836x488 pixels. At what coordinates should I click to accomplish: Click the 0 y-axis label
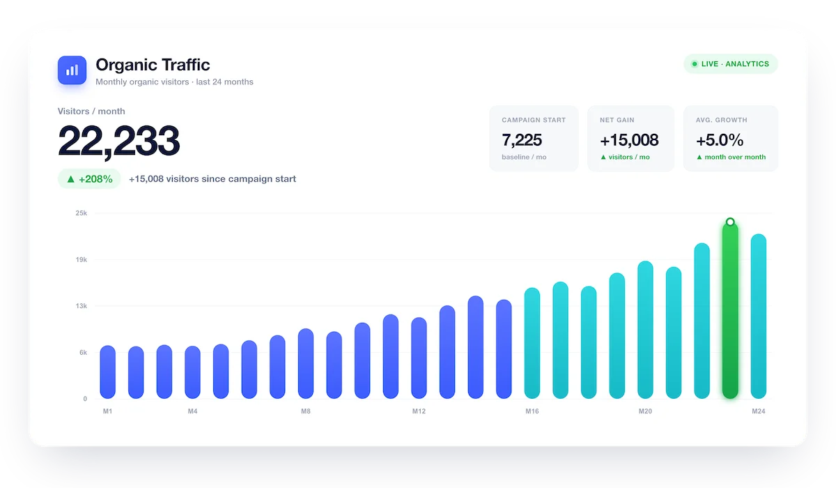(85, 399)
